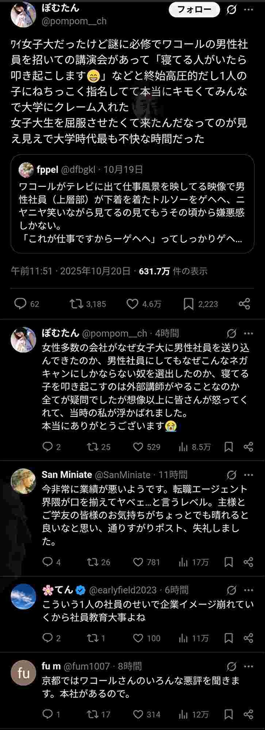Repost the main post by ぽむたん

click(77, 304)
